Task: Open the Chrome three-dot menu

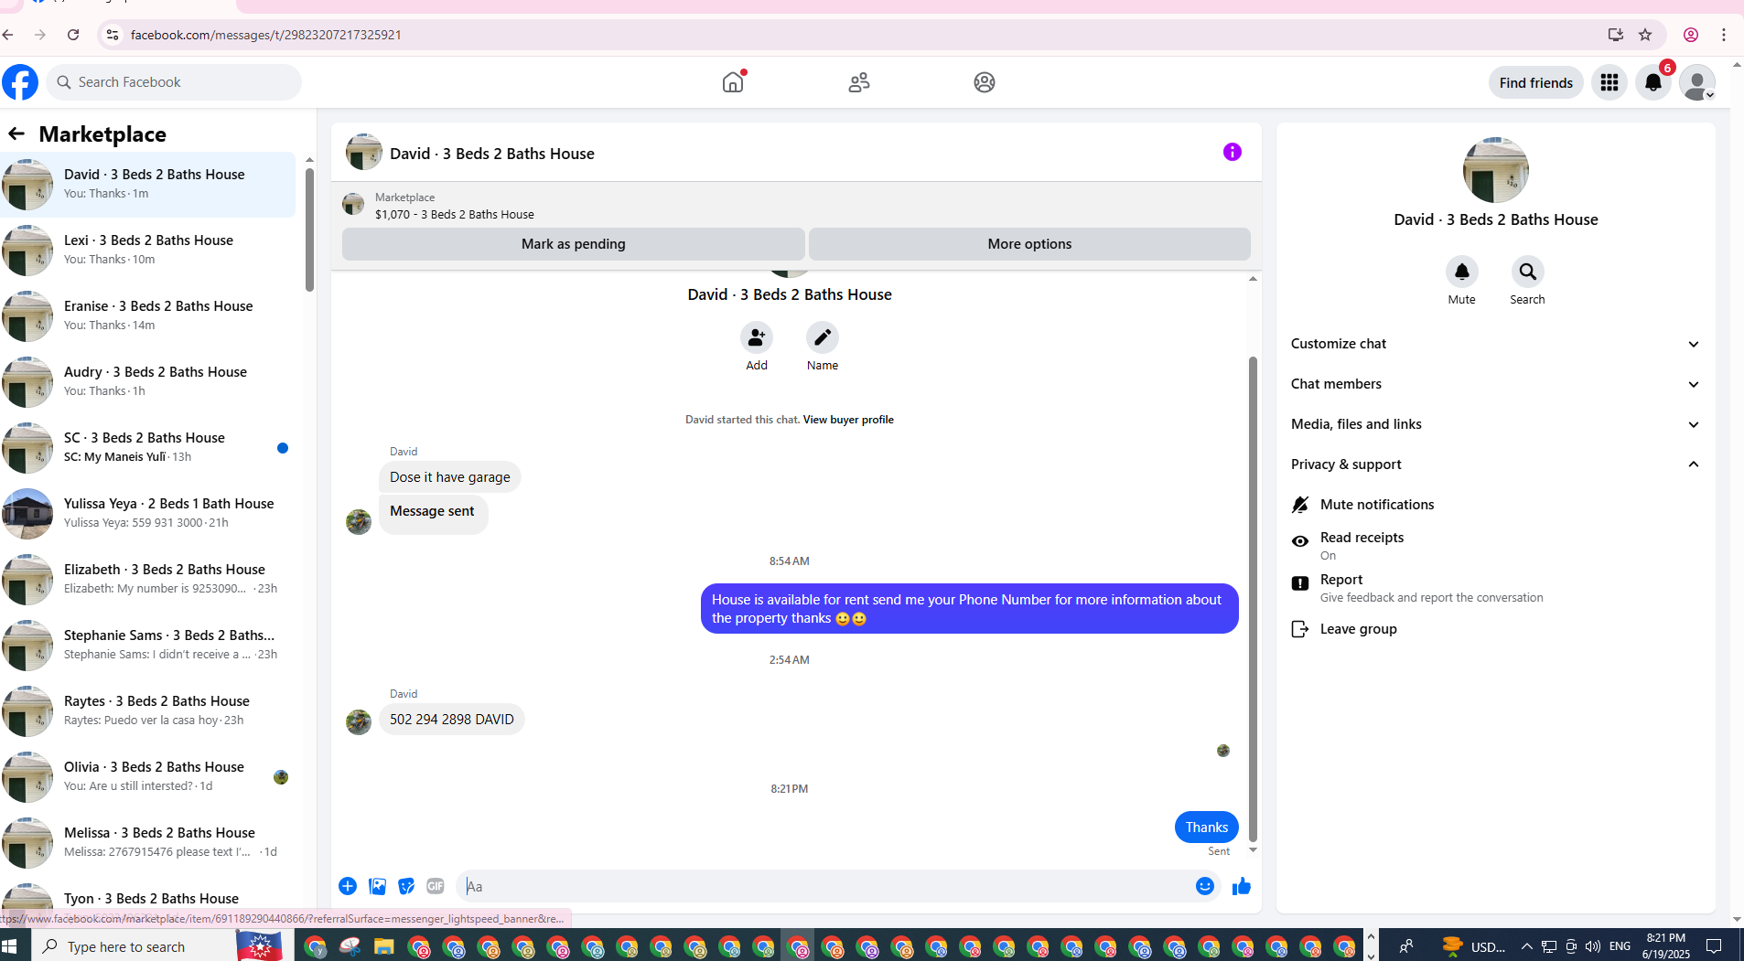Action: pos(1724,35)
